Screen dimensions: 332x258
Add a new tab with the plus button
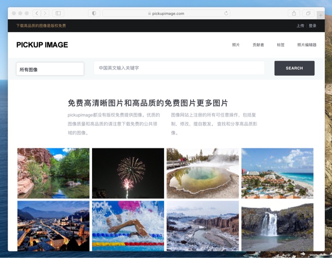point(321,15)
